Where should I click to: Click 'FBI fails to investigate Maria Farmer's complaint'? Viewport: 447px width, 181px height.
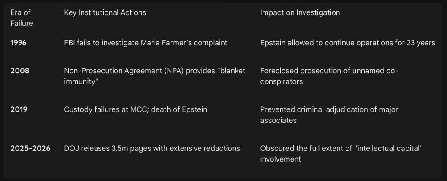(146, 43)
